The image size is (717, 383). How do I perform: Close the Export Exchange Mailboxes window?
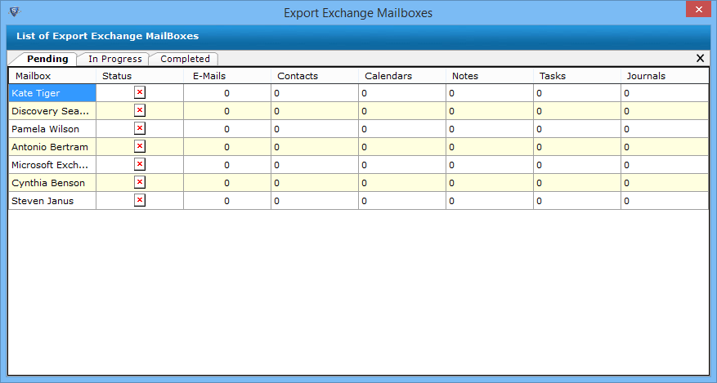[698, 9]
